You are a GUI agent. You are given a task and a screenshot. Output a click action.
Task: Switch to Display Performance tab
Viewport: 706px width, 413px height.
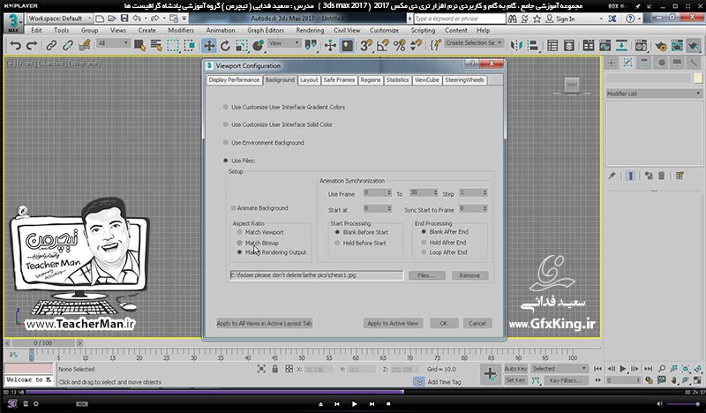click(234, 80)
